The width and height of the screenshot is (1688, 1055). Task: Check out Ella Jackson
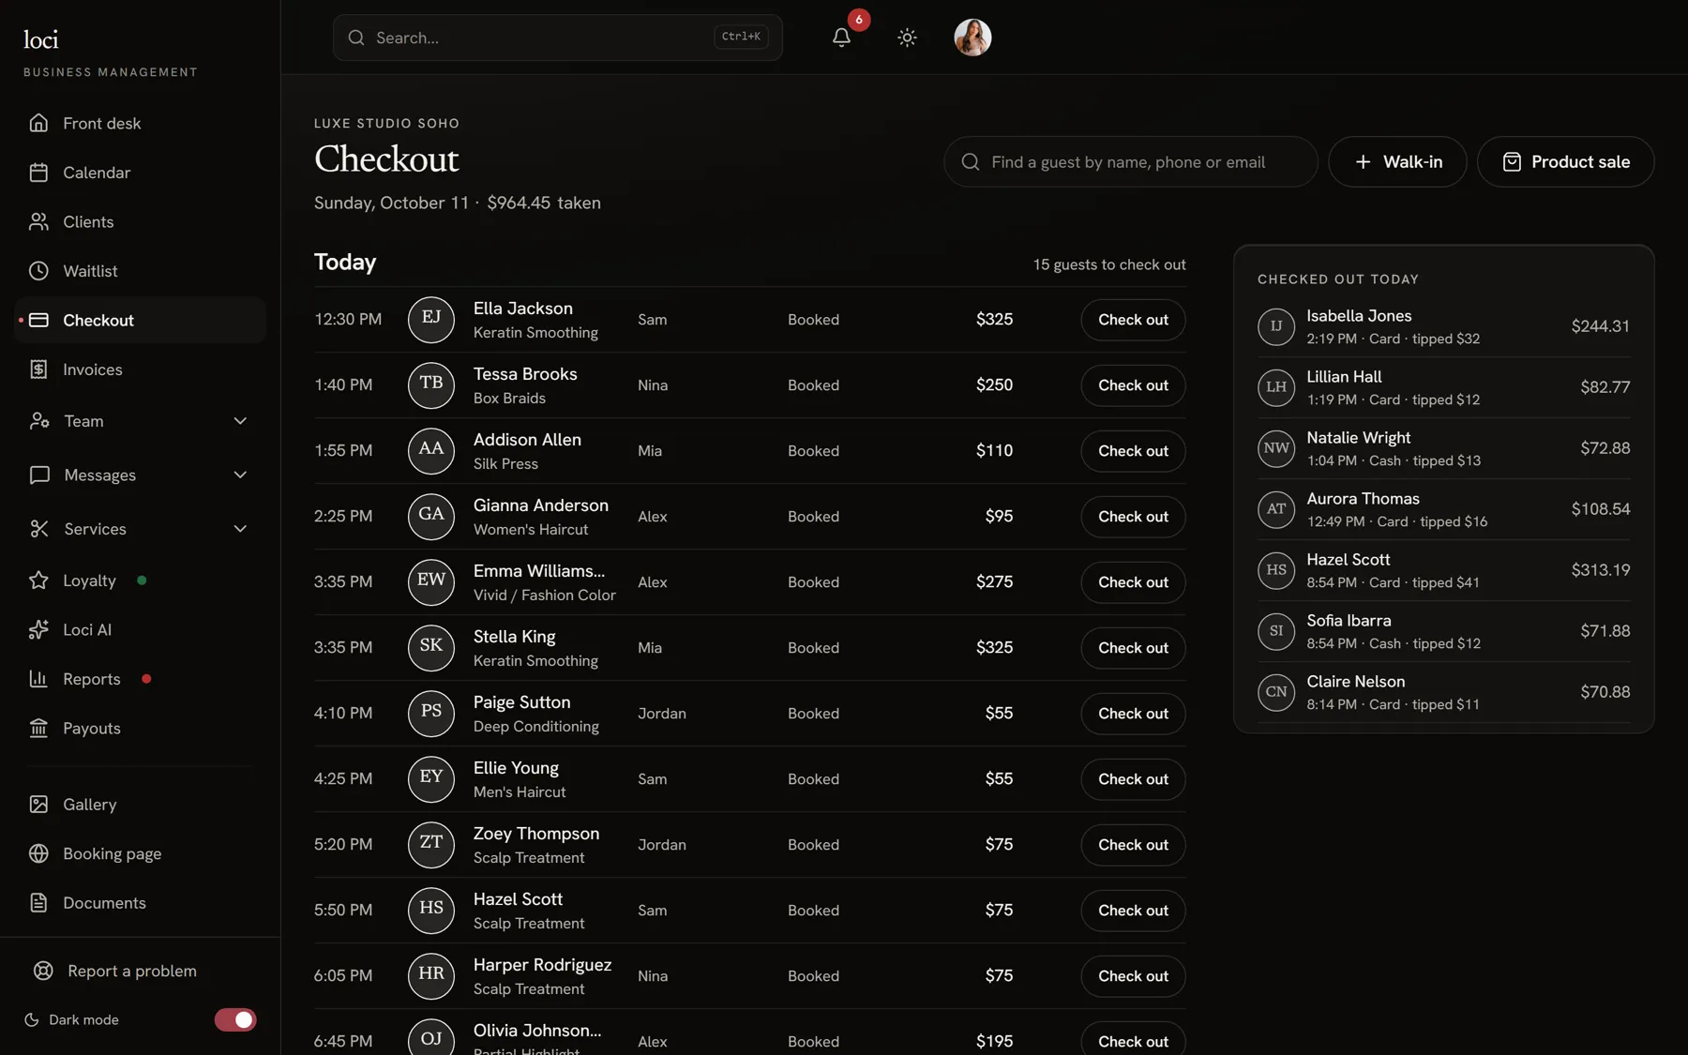[1133, 320]
